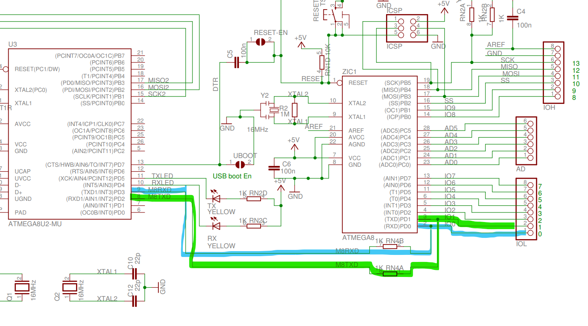588x326 pixels.
Task: Select the highlighted RN4A 1K resistor
Action: click(x=391, y=274)
